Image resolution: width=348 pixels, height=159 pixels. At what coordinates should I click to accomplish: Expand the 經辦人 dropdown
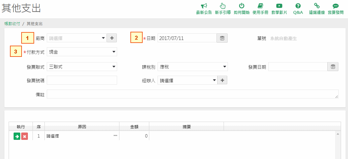tap(214, 81)
